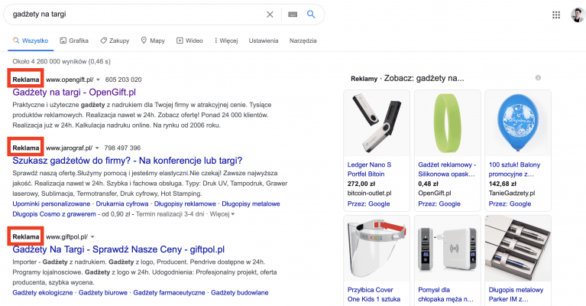Show info about the shopping ads
The height and width of the screenshot is (306, 586).
click(x=539, y=78)
